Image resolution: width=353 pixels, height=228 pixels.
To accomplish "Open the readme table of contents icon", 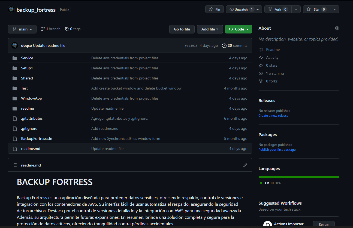I will [15, 165].
